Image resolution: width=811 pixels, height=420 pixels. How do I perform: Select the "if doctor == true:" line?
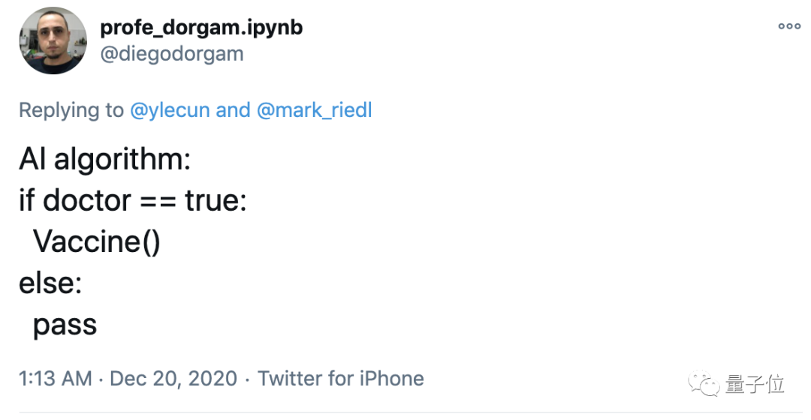coord(132,200)
